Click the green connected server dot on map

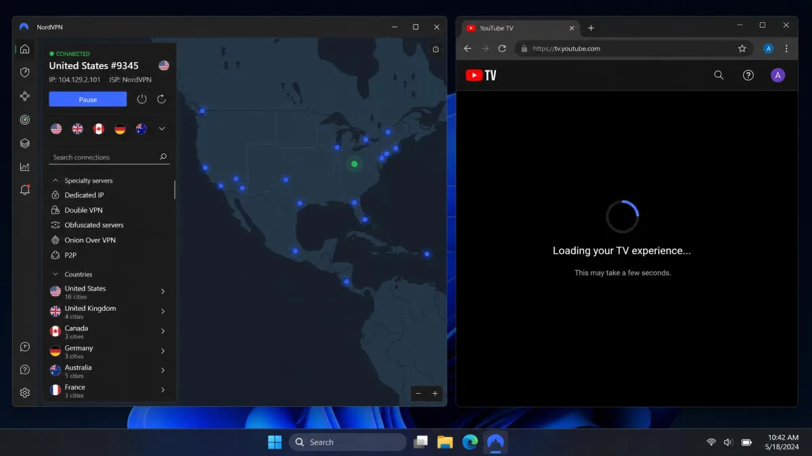(x=354, y=163)
